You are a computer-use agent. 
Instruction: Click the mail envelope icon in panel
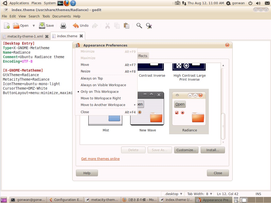pos(267,3)
